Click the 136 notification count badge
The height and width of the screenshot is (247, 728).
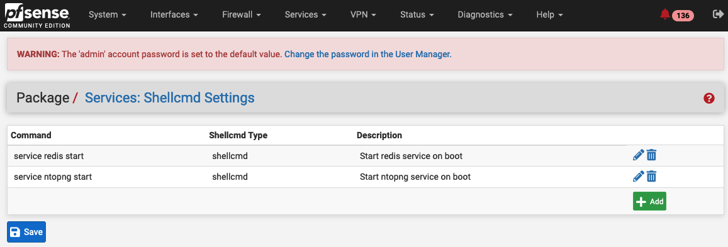click(683, 15)
